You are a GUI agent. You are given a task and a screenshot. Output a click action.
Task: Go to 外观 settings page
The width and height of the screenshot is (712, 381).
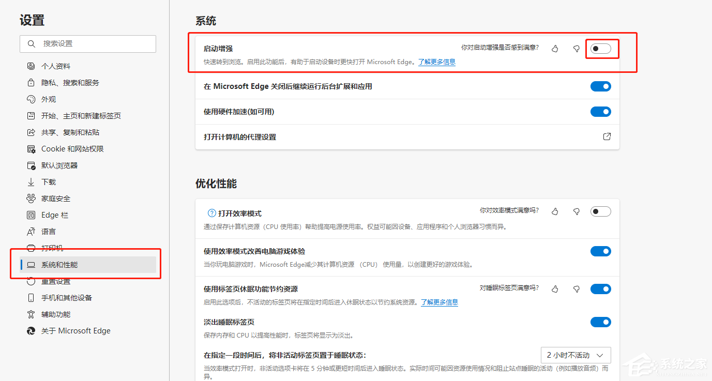pyautogui.click(x=49, y=99)
